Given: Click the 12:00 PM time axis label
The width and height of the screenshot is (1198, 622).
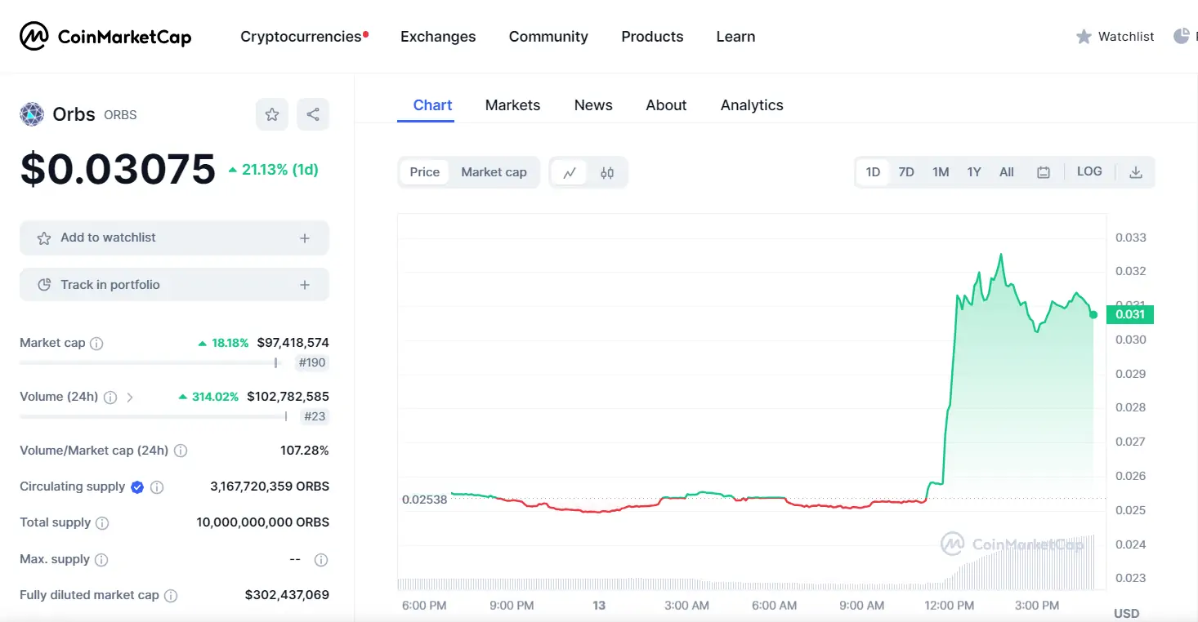Looking at the screenshot, I should tap(950, 606).
